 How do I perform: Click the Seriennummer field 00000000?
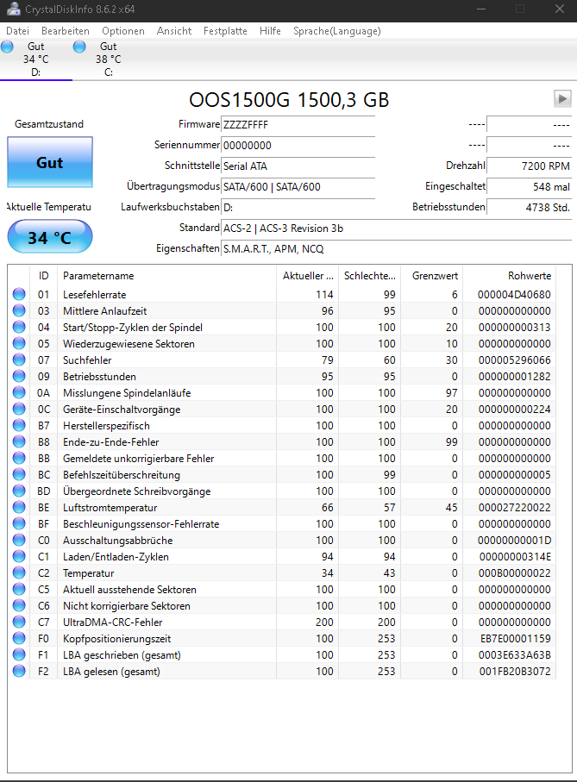click(298, 146)
